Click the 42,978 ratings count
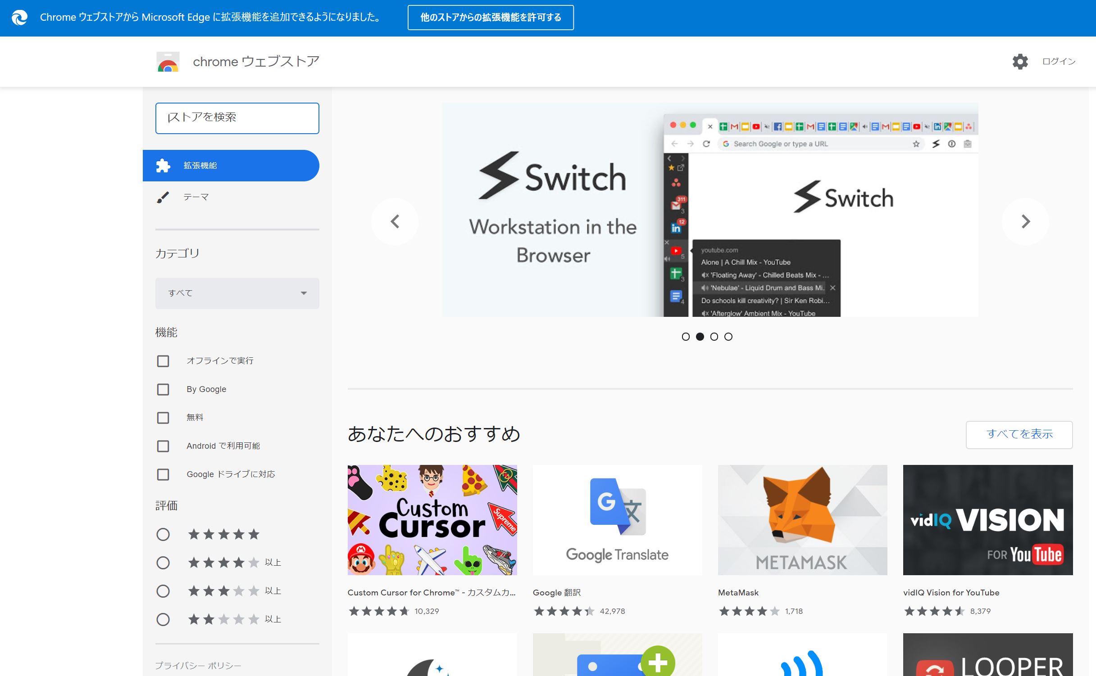 [612, 611]
